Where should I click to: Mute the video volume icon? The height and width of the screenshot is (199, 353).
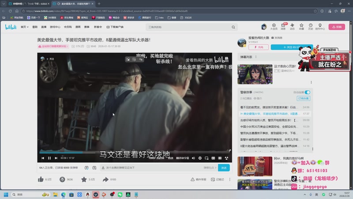pos(193,158)
